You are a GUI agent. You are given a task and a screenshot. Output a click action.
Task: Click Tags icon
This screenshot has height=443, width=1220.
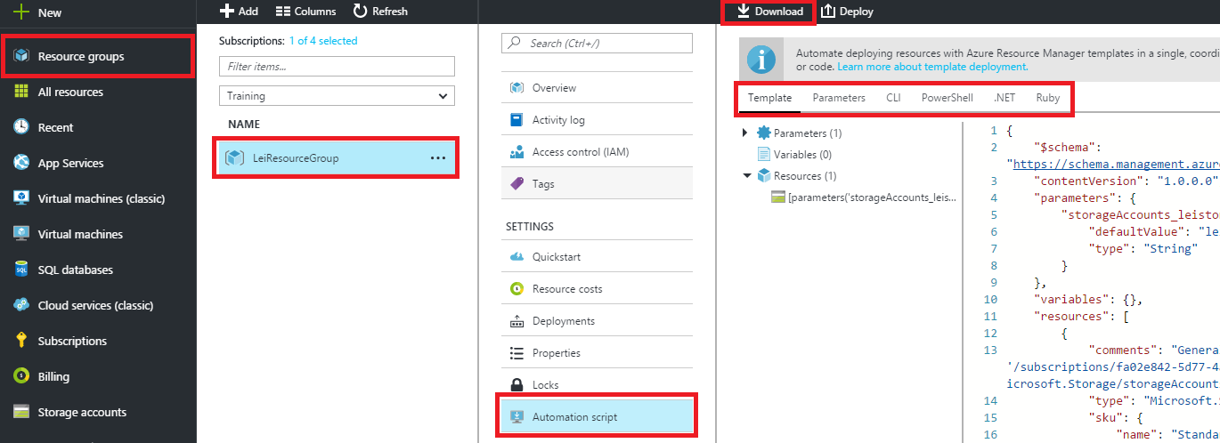(x=516, y=184)
